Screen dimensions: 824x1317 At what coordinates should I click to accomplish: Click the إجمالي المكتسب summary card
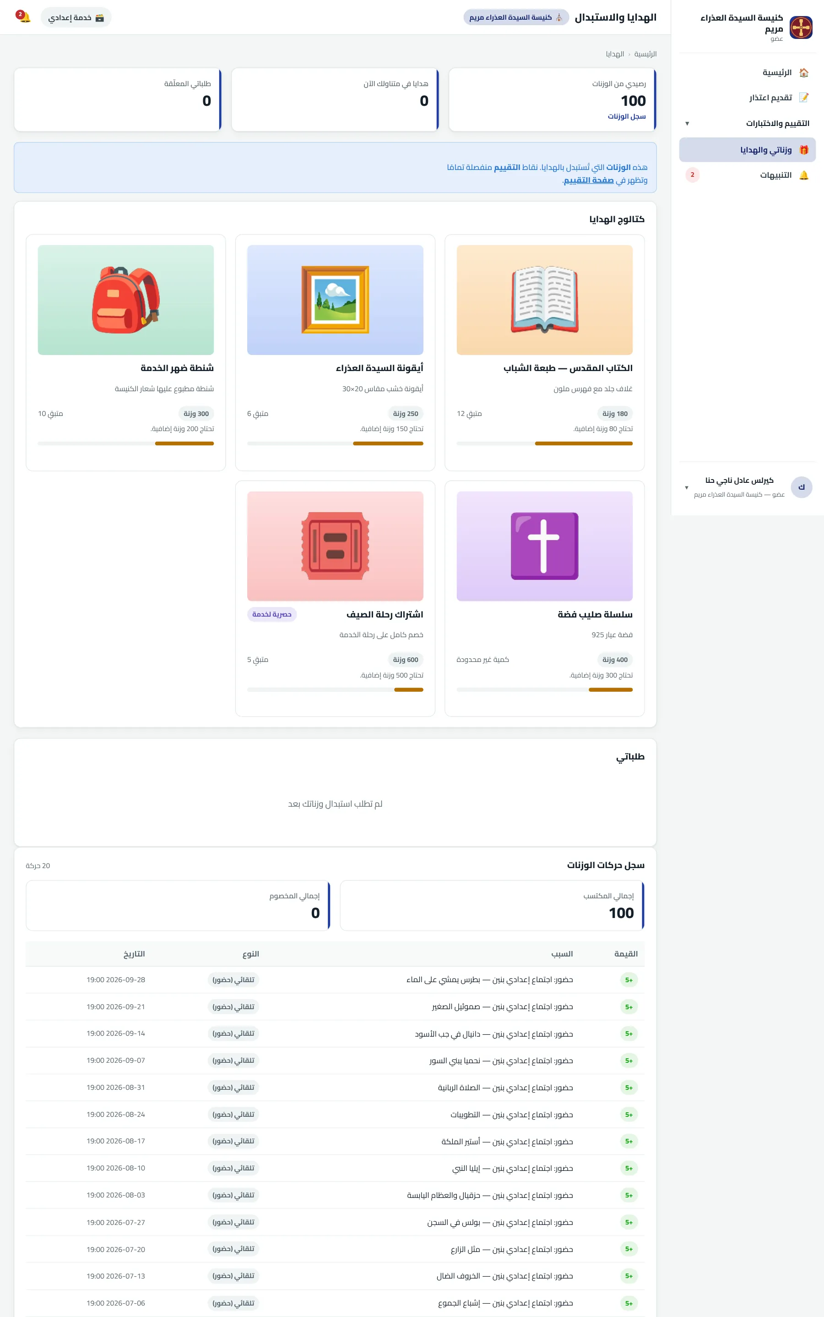point(493,905)
